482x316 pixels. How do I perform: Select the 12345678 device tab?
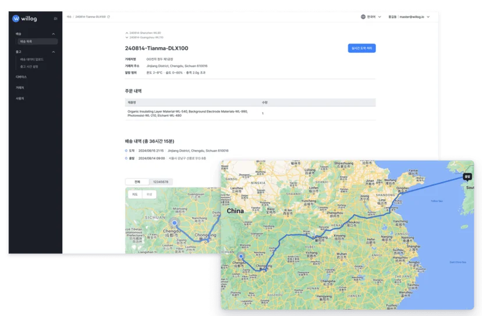161,182
